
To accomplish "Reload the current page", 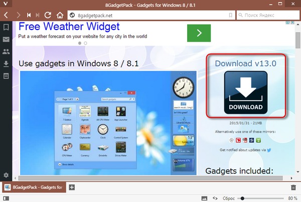I will coord(48,15).
